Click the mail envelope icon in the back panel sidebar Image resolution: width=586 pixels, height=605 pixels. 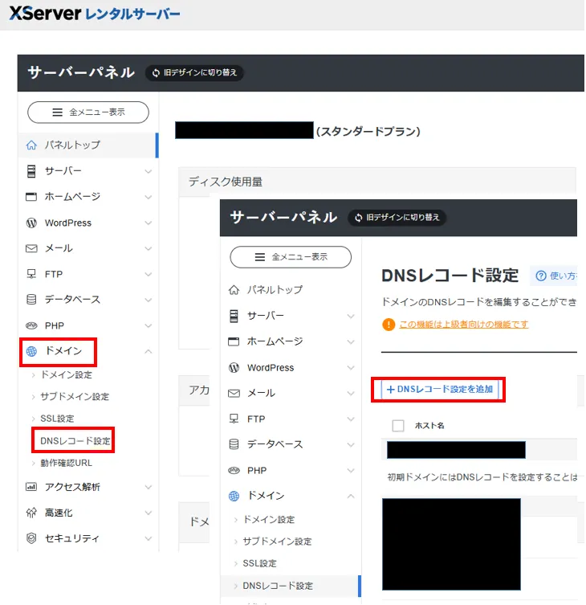pyautogui.click(x=31, y=248)
